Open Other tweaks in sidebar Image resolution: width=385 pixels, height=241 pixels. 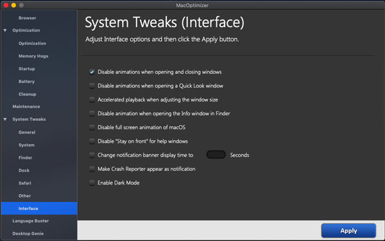(x=24, y=196)
